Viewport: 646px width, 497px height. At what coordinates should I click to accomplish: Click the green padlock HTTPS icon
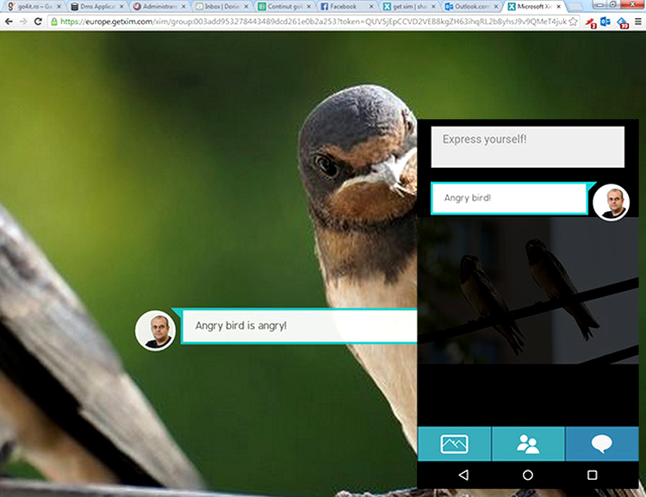[x=54, y=22]
